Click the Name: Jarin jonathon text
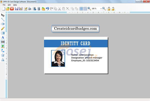This screenshot has width=150, height=101. (82, 55)
